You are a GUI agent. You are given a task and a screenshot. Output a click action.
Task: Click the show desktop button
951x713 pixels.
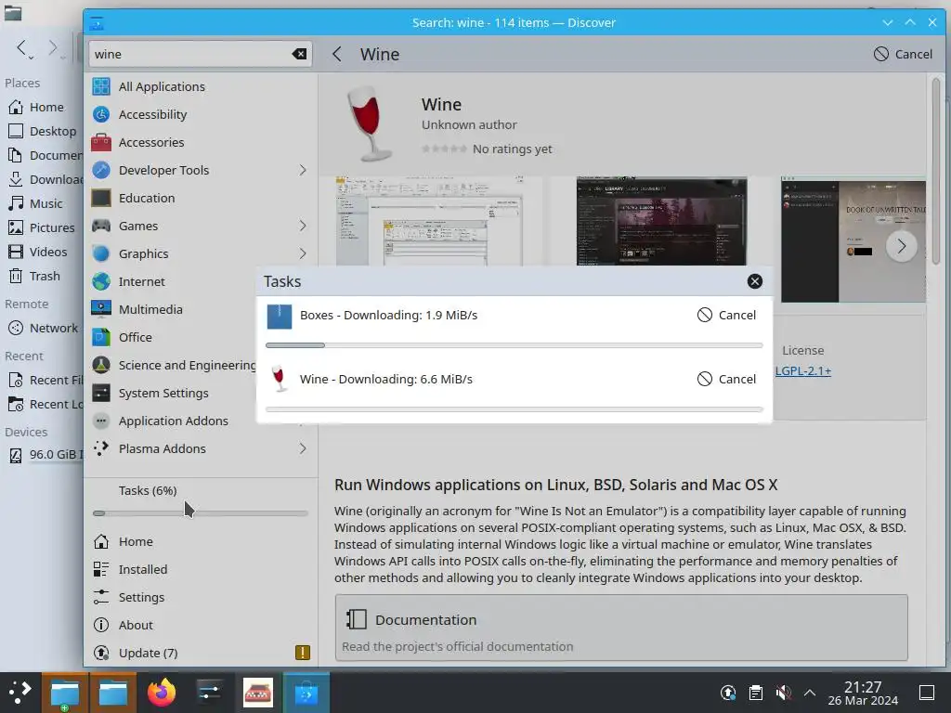pyautogui.click(x=927, y=693)
